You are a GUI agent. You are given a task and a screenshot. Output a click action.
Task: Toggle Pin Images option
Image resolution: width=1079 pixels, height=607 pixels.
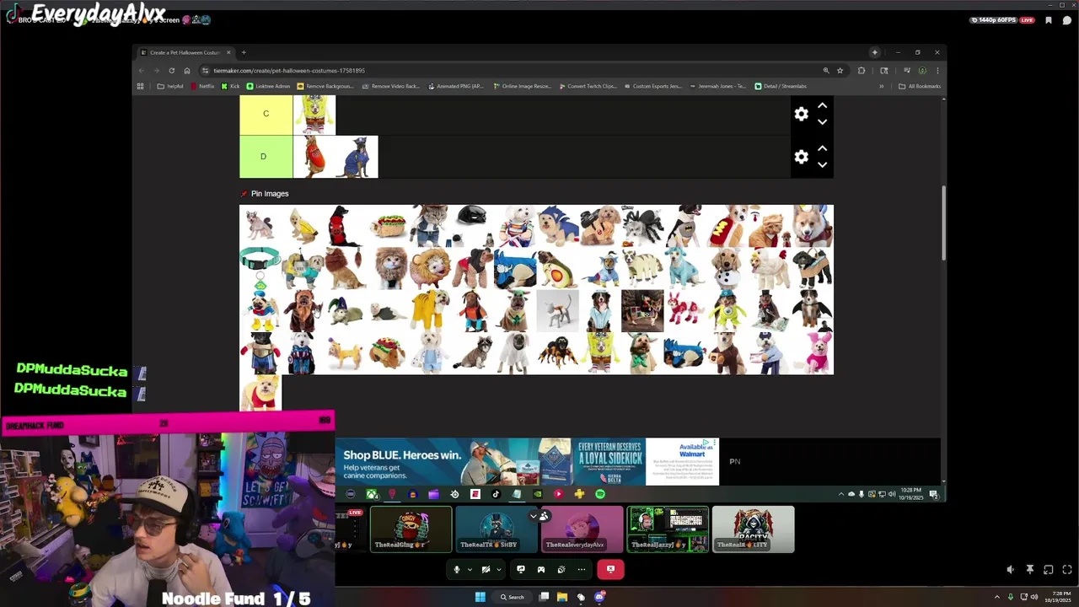pos(265,193)
